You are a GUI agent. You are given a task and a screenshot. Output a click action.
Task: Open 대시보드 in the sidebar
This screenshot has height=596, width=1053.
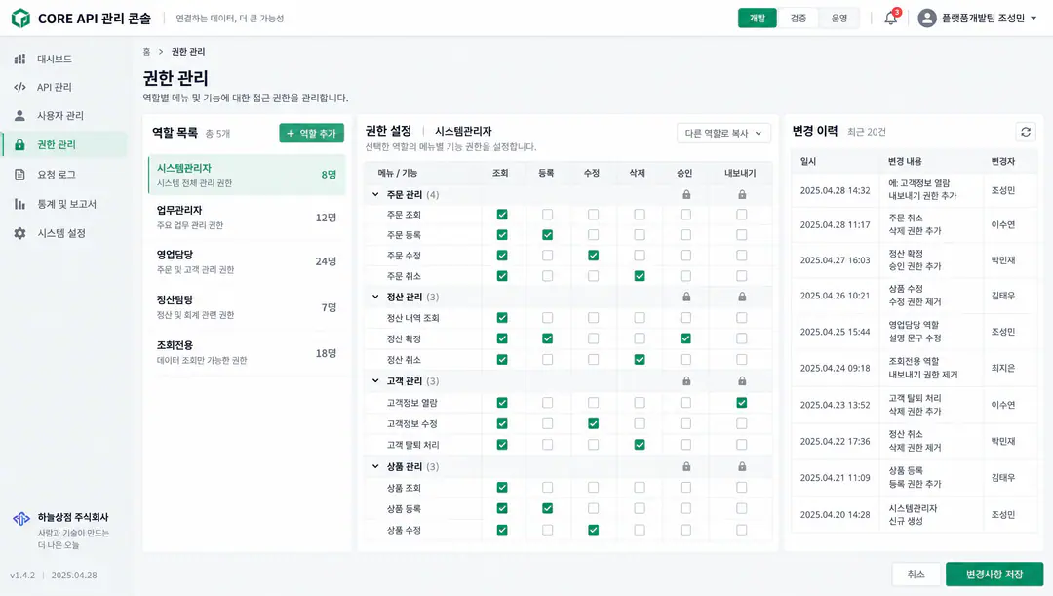[x=64, y=60]
